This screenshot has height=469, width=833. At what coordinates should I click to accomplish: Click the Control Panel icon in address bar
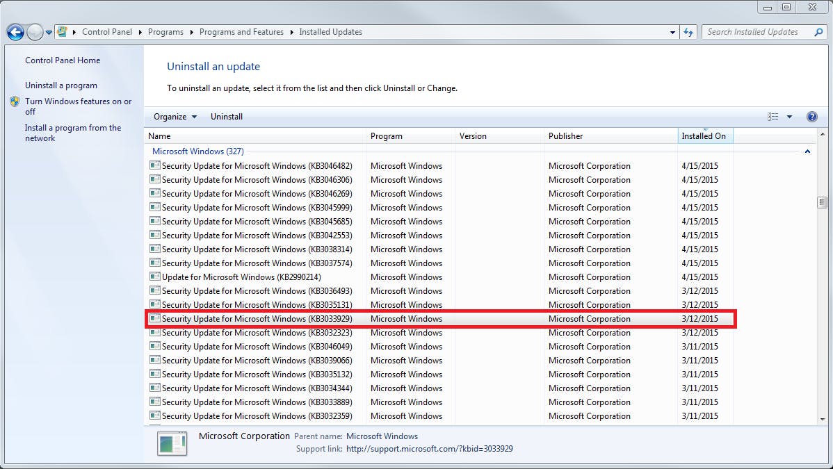[62, 32]
